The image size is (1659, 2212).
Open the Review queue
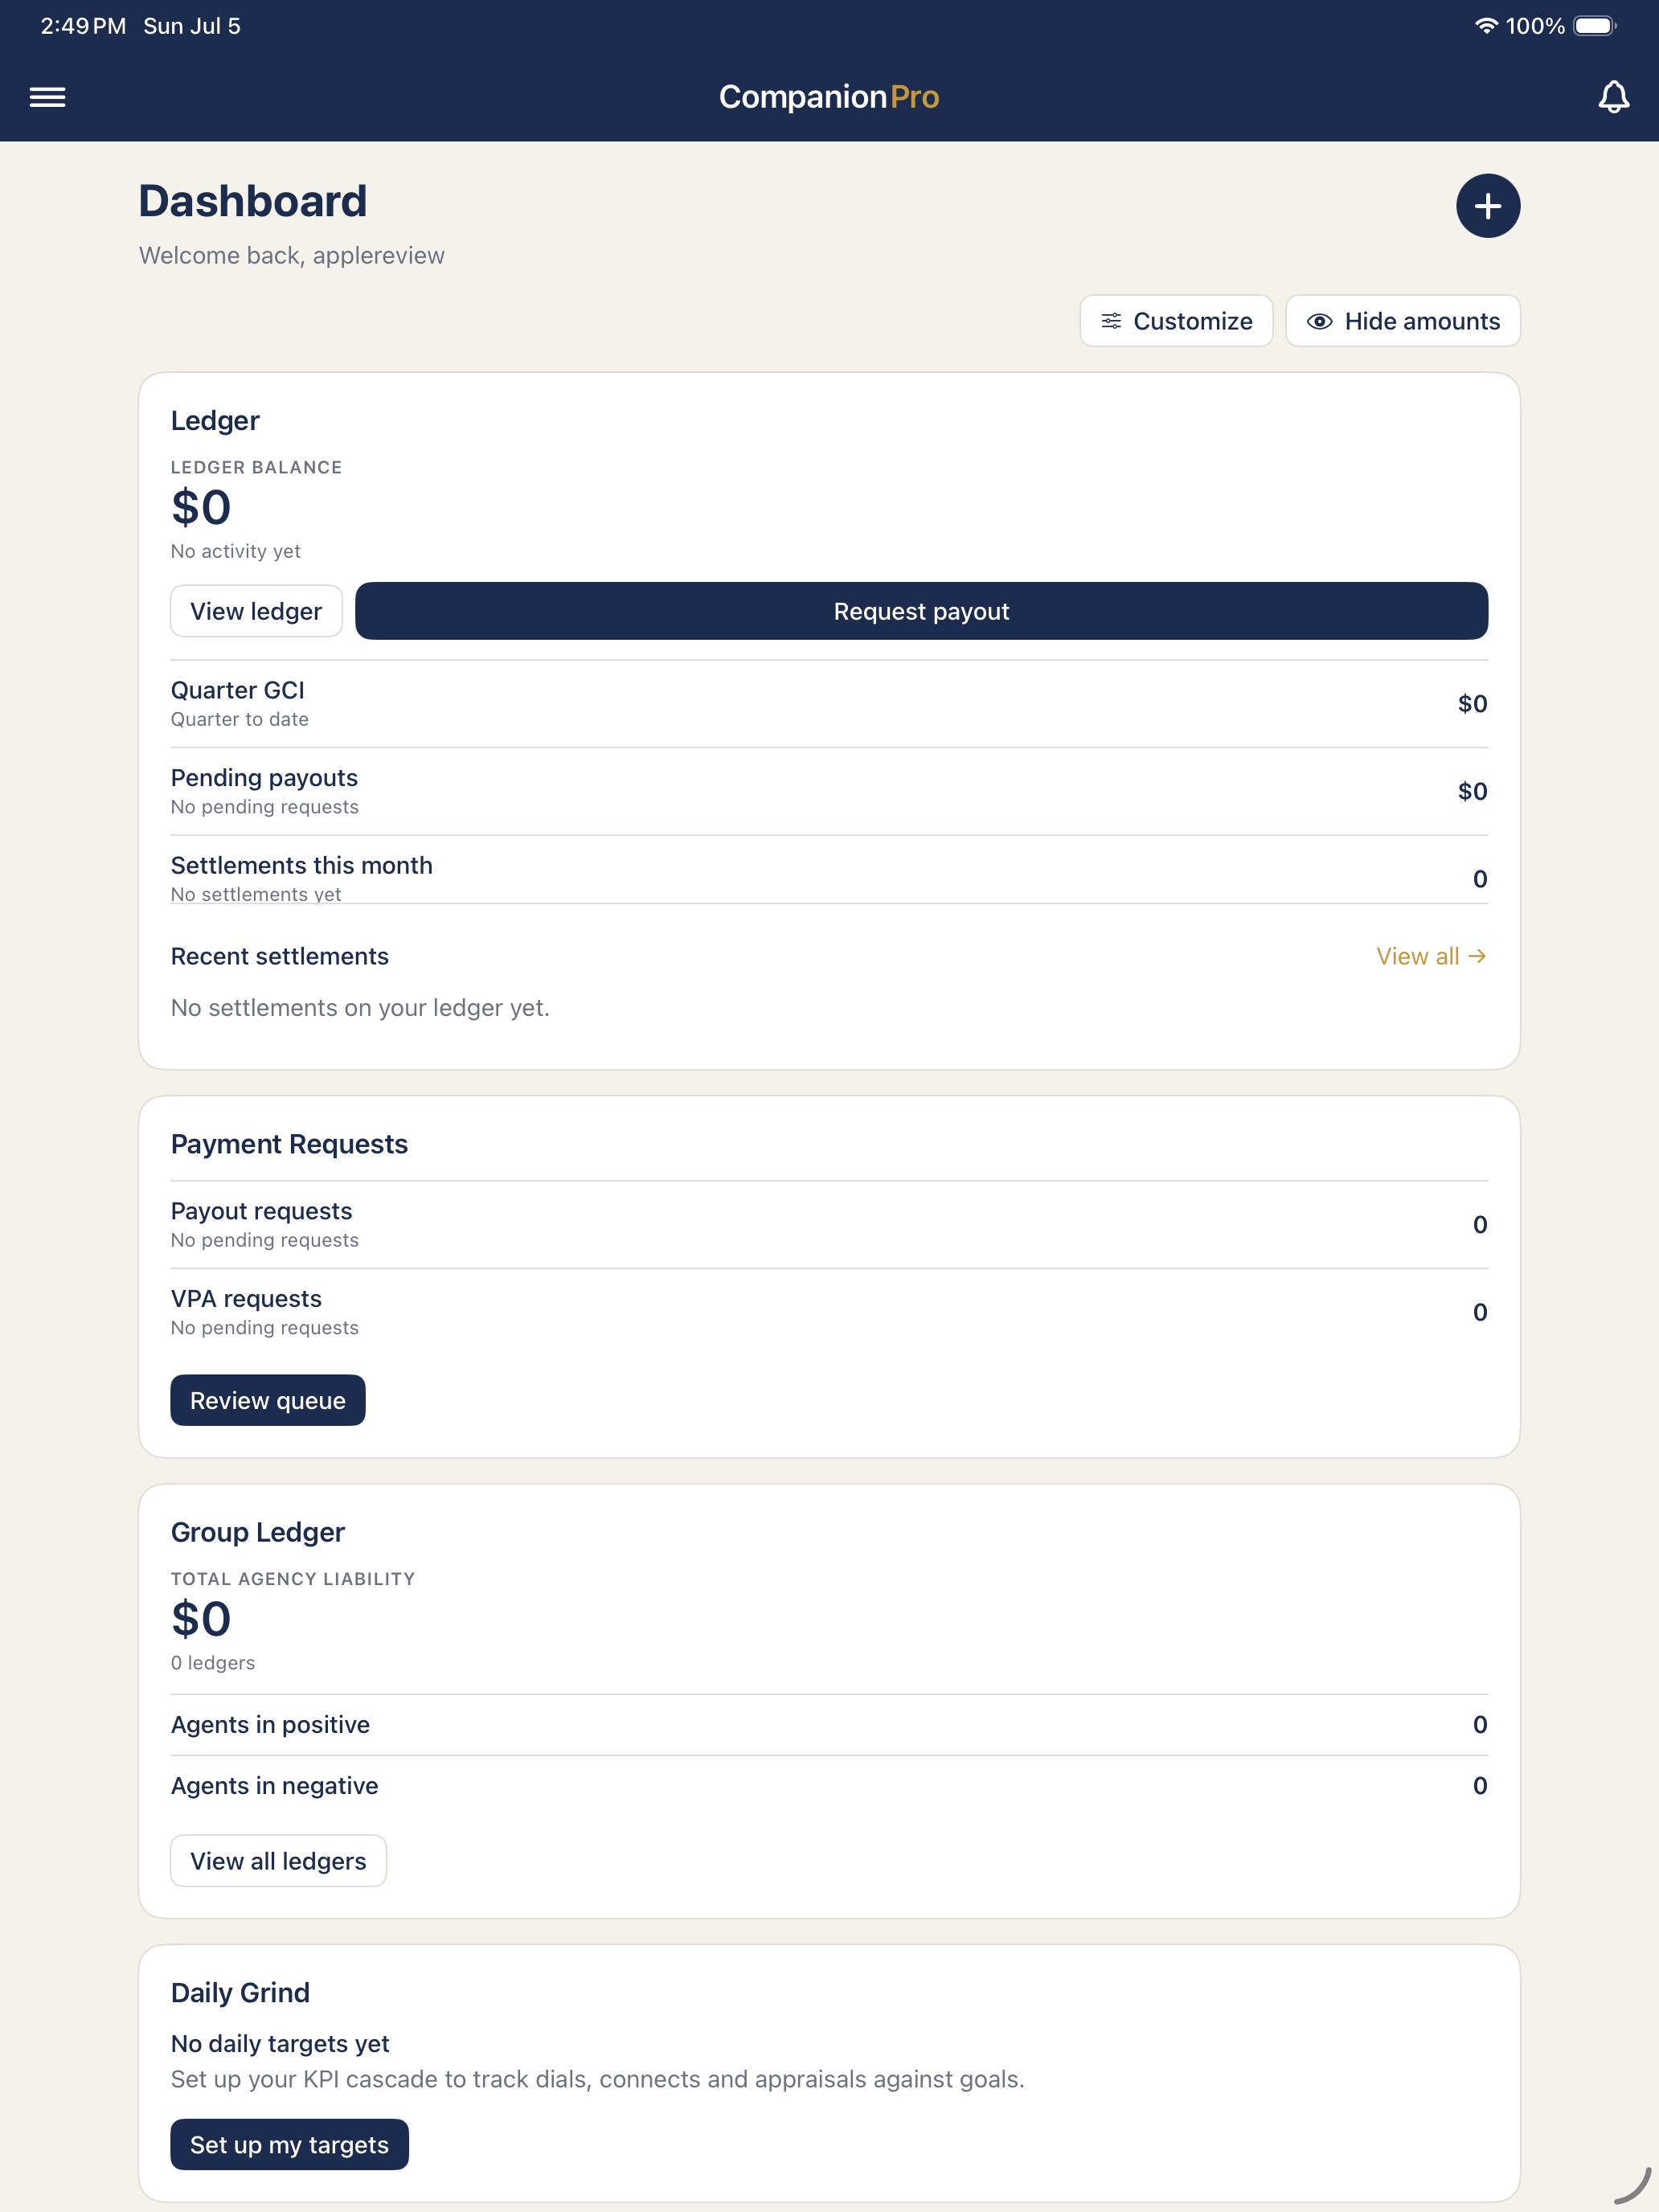[268, 1400]
